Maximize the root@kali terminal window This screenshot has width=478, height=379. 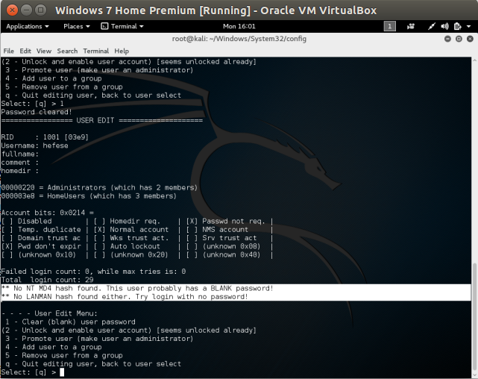[x=459, y=39]
